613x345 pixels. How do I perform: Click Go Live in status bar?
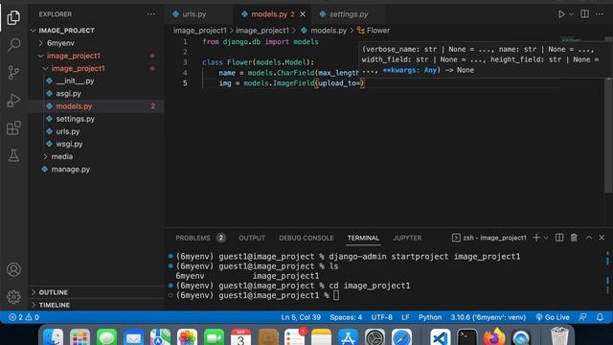point(553,317)
